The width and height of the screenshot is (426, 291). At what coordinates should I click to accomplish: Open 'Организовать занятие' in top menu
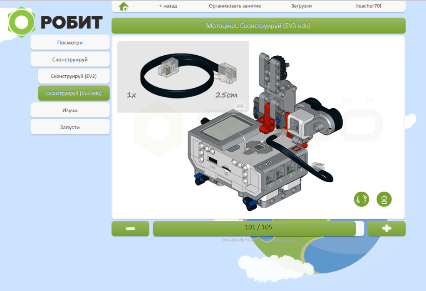[x=235, y=6]
